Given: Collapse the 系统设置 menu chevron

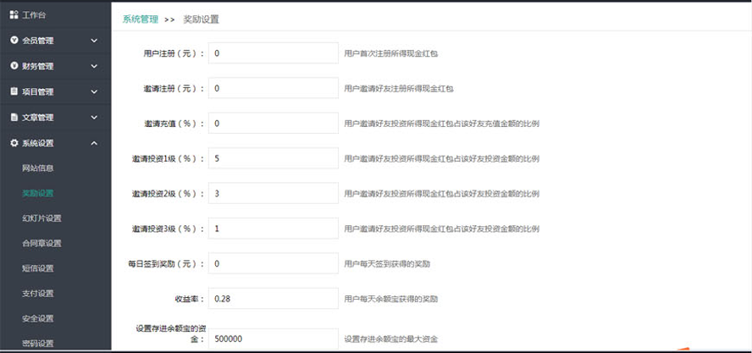Looking at the screenshot, I should [94, 143].
